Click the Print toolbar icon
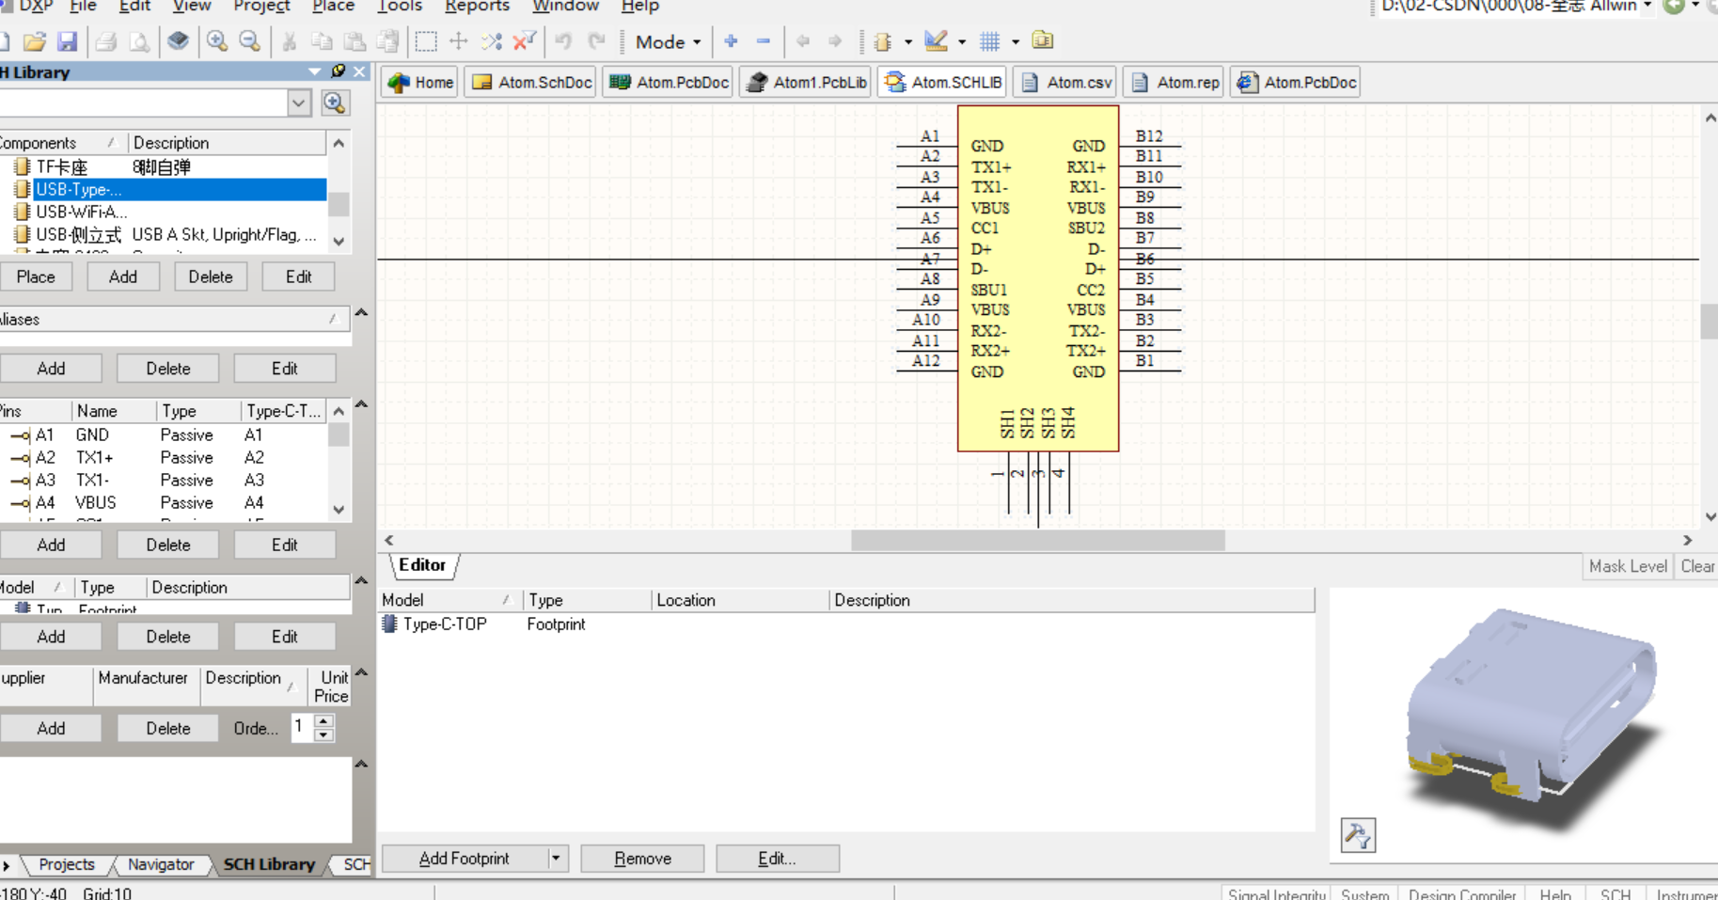 tap(106, 41)
